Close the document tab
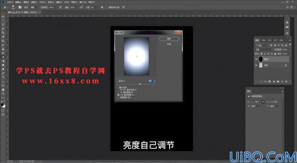The height and width of the screenshot is (163, 297). [39, 12]
